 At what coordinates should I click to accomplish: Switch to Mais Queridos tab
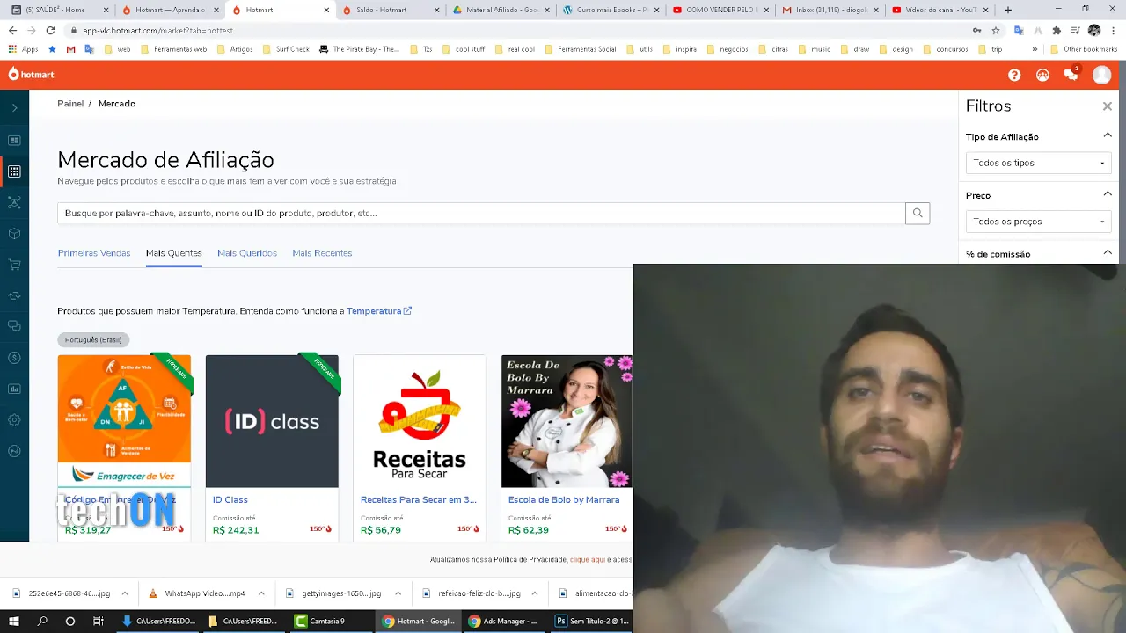point(247,253)
